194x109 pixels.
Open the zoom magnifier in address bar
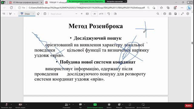tap(148, 8)
